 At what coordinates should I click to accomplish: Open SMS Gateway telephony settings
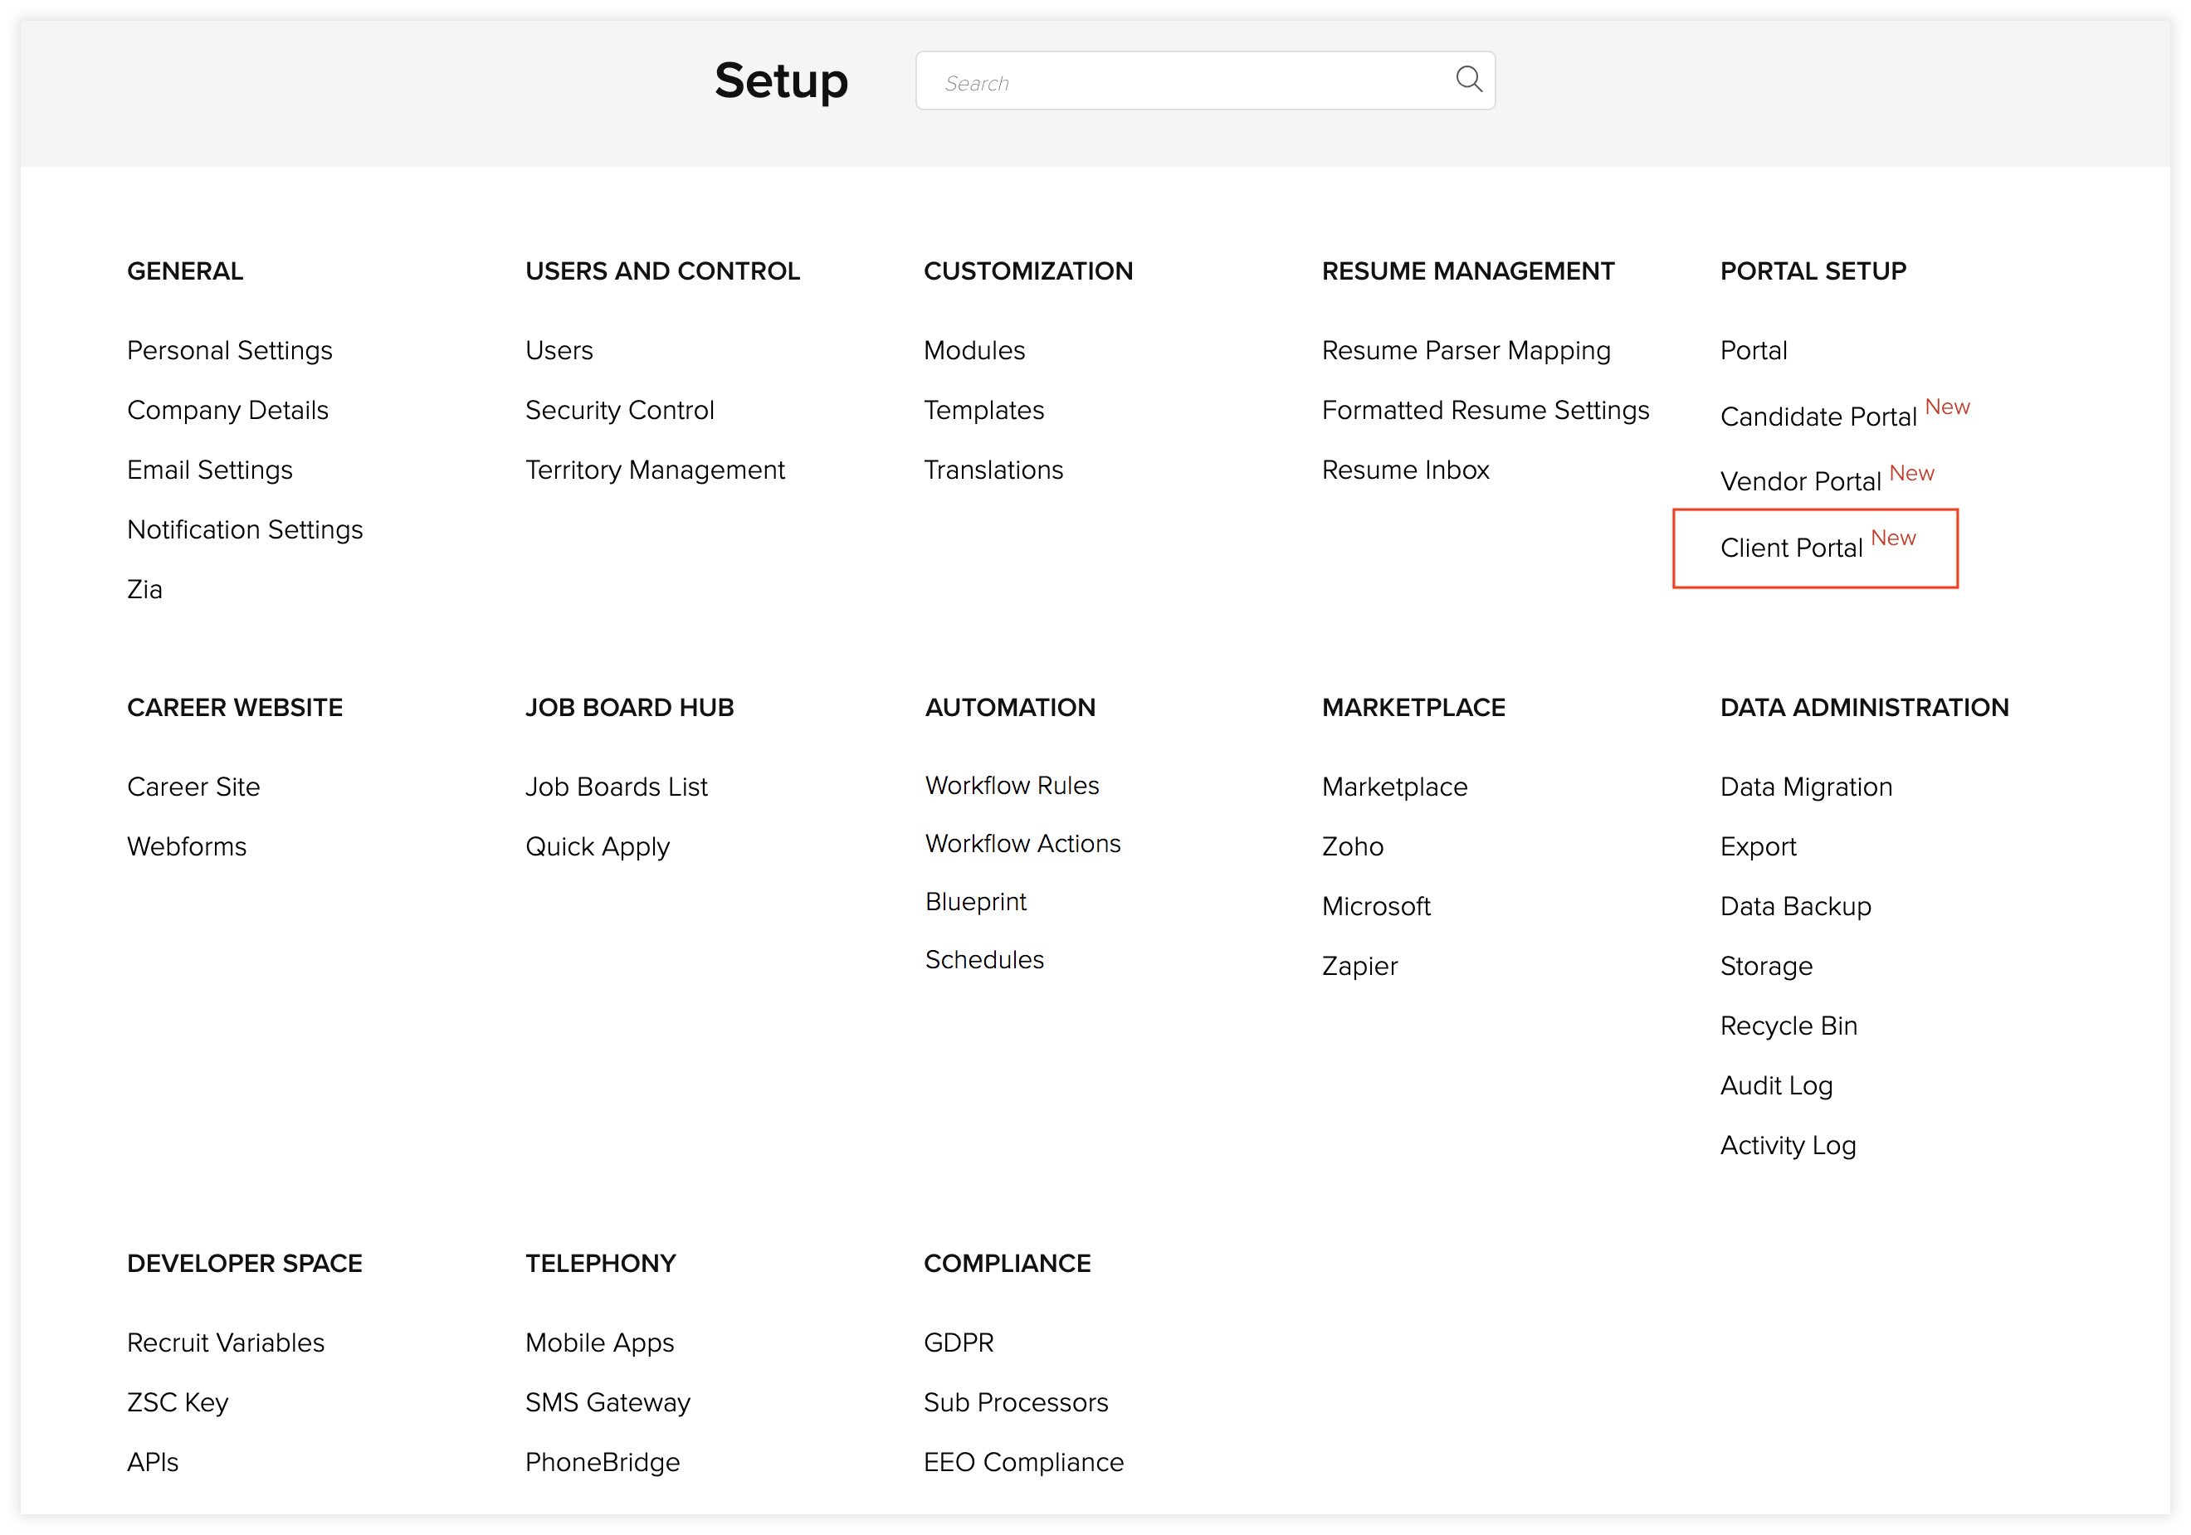pyautogui.click(x=607, y=1401)
